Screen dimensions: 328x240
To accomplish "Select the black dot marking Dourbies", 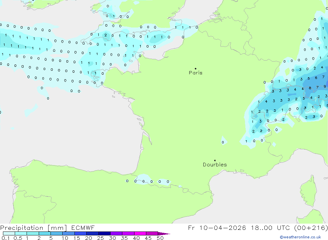I will pos(215,160).
